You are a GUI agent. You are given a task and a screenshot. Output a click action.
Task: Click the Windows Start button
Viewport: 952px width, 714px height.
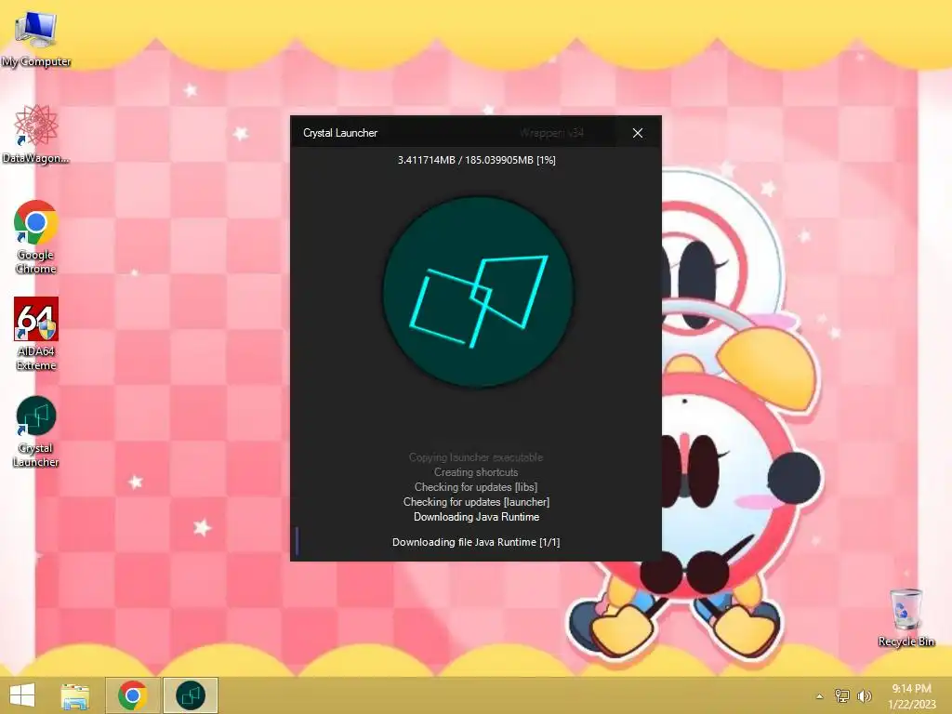(x=22, y=695)
